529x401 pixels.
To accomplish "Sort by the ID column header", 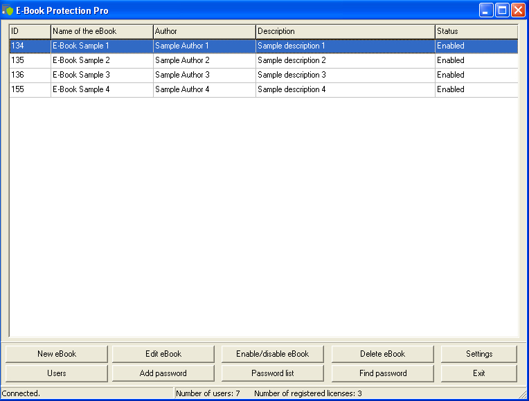I will click(x=30, y=31).
